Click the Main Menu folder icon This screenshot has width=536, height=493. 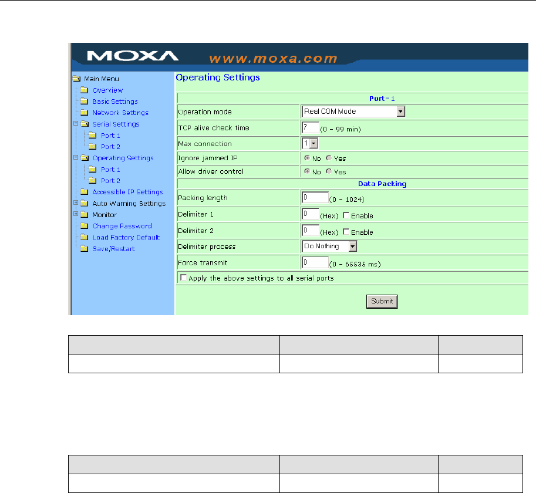coord(76,79)
